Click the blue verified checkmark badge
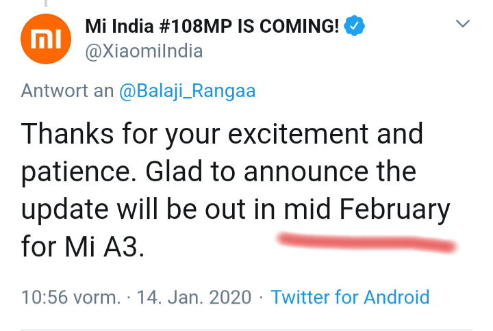 [x=355, y=25]
